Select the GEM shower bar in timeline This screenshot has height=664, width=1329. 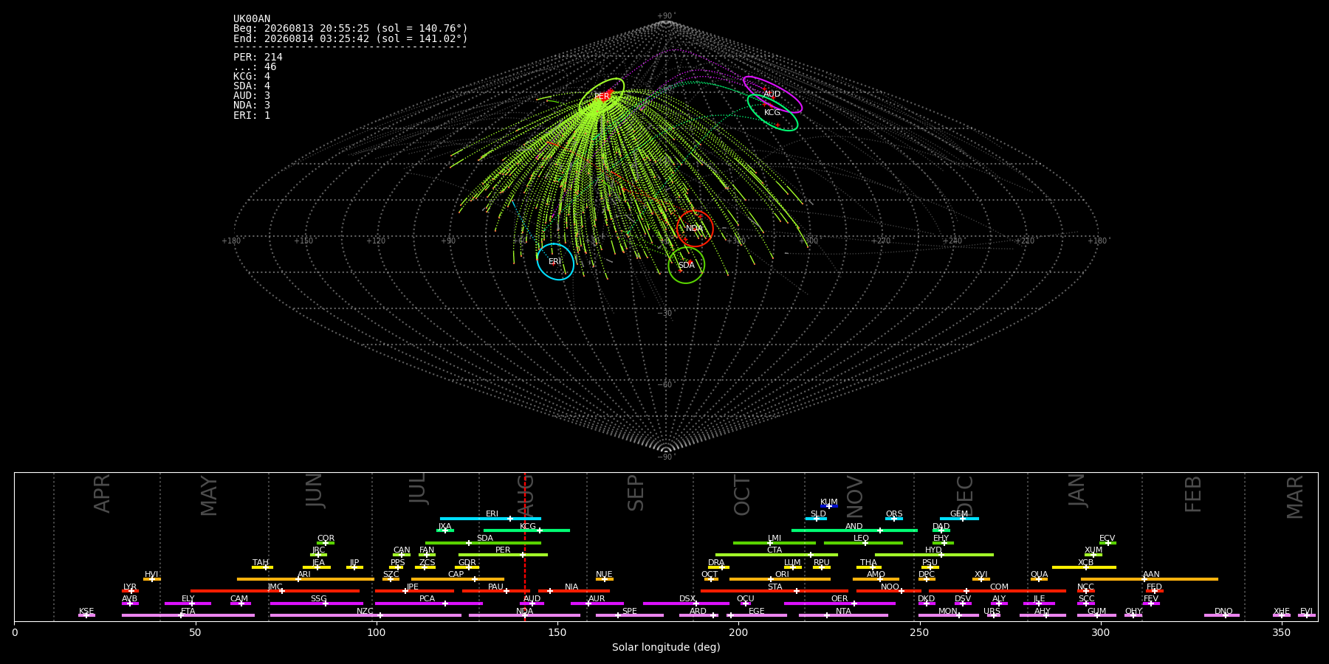959,519
